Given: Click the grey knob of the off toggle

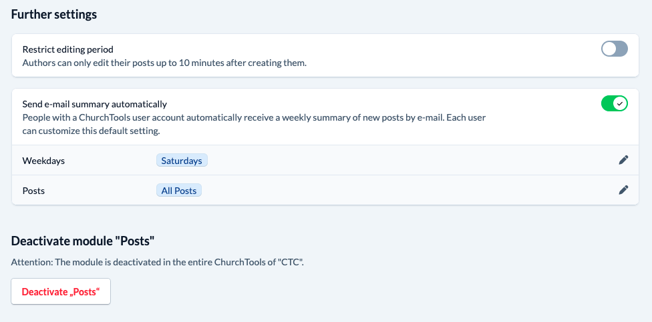Looking at the screenshot, I should 610,49.
